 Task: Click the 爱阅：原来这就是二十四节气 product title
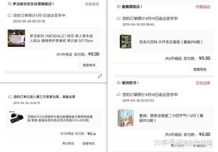tap(171, 118)
